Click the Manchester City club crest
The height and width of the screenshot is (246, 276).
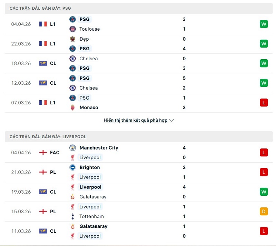coord(73,147)
